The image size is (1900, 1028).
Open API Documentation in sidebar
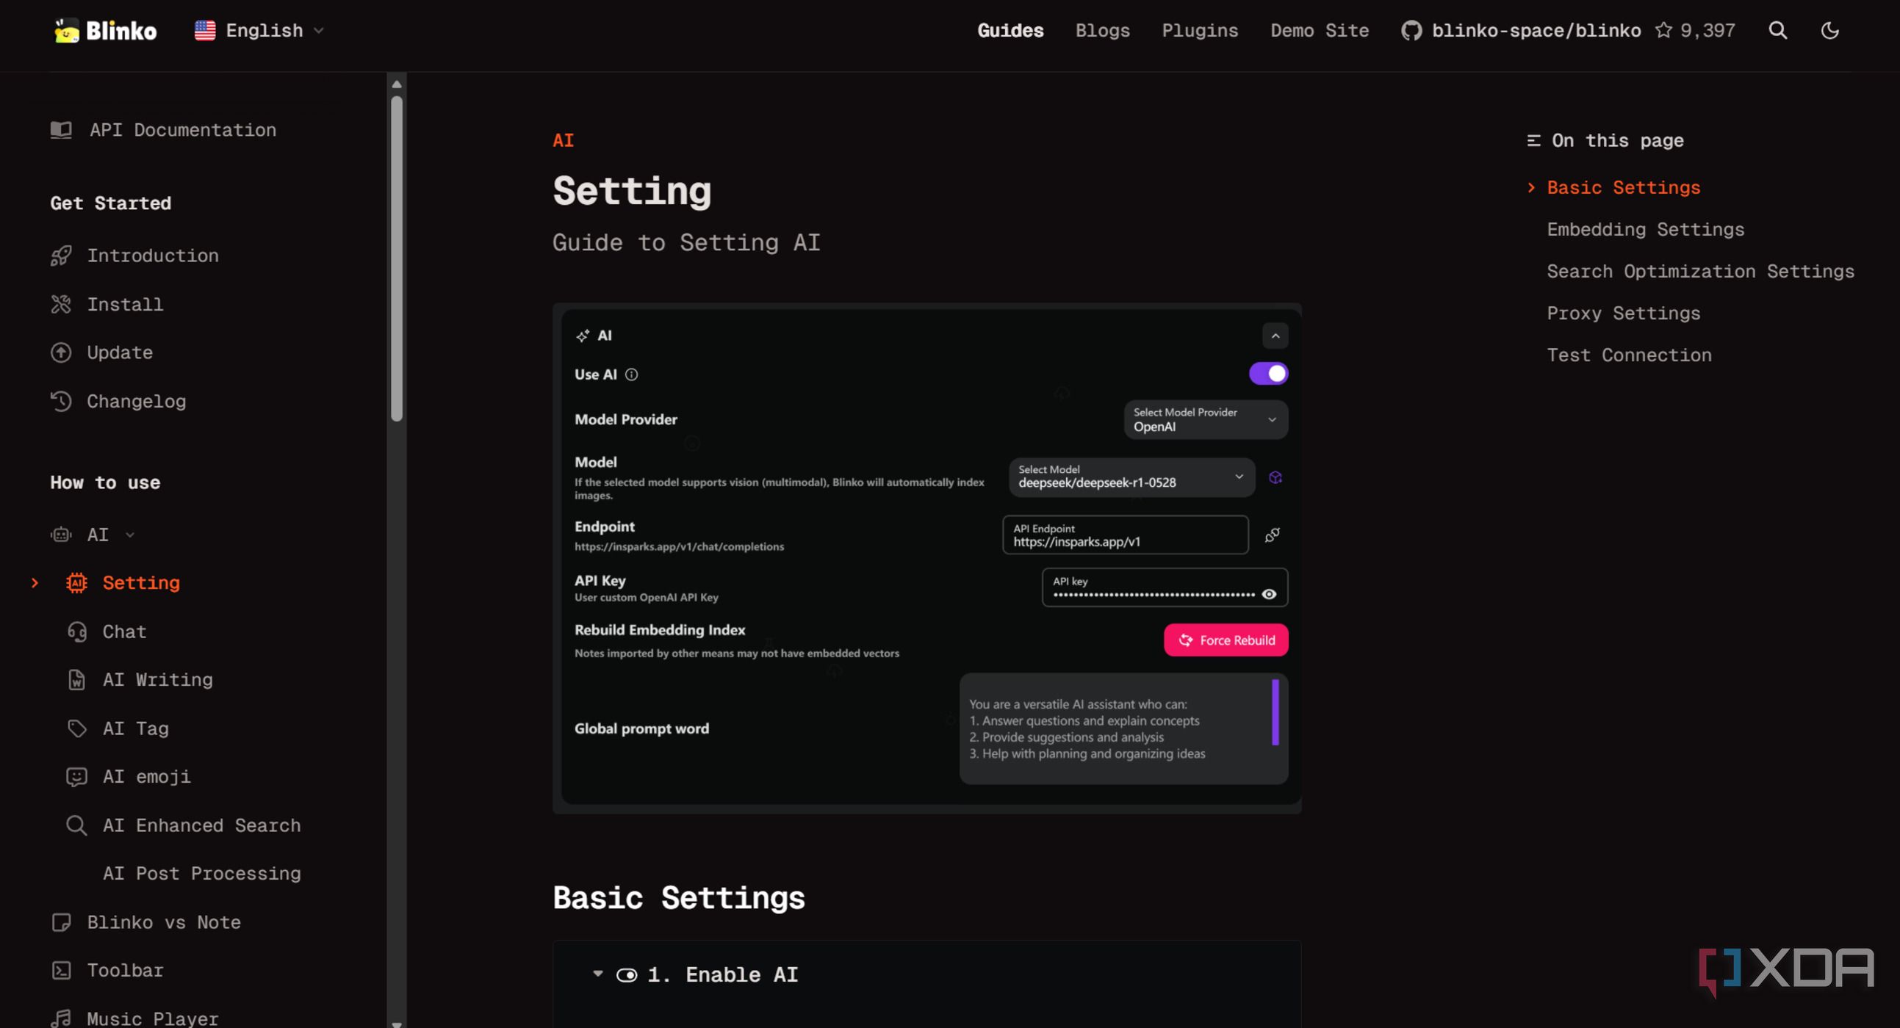click(163, 130)
